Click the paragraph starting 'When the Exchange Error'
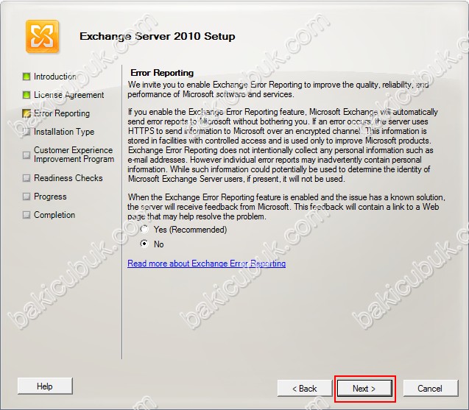Image resolution: width=469 pixels, height=410 pixels. click(286, 207)
